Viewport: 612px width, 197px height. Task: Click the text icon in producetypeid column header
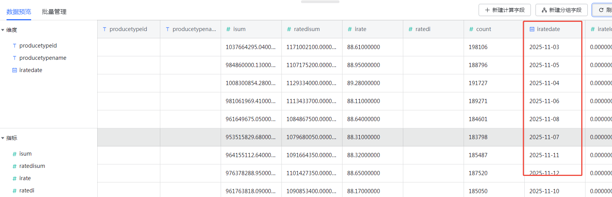tap(105, 29)
